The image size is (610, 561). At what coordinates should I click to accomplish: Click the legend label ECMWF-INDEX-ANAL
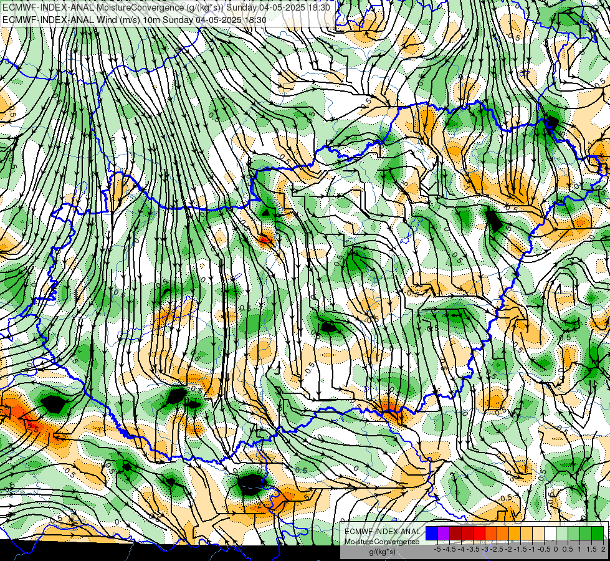(x=383, y=532)
